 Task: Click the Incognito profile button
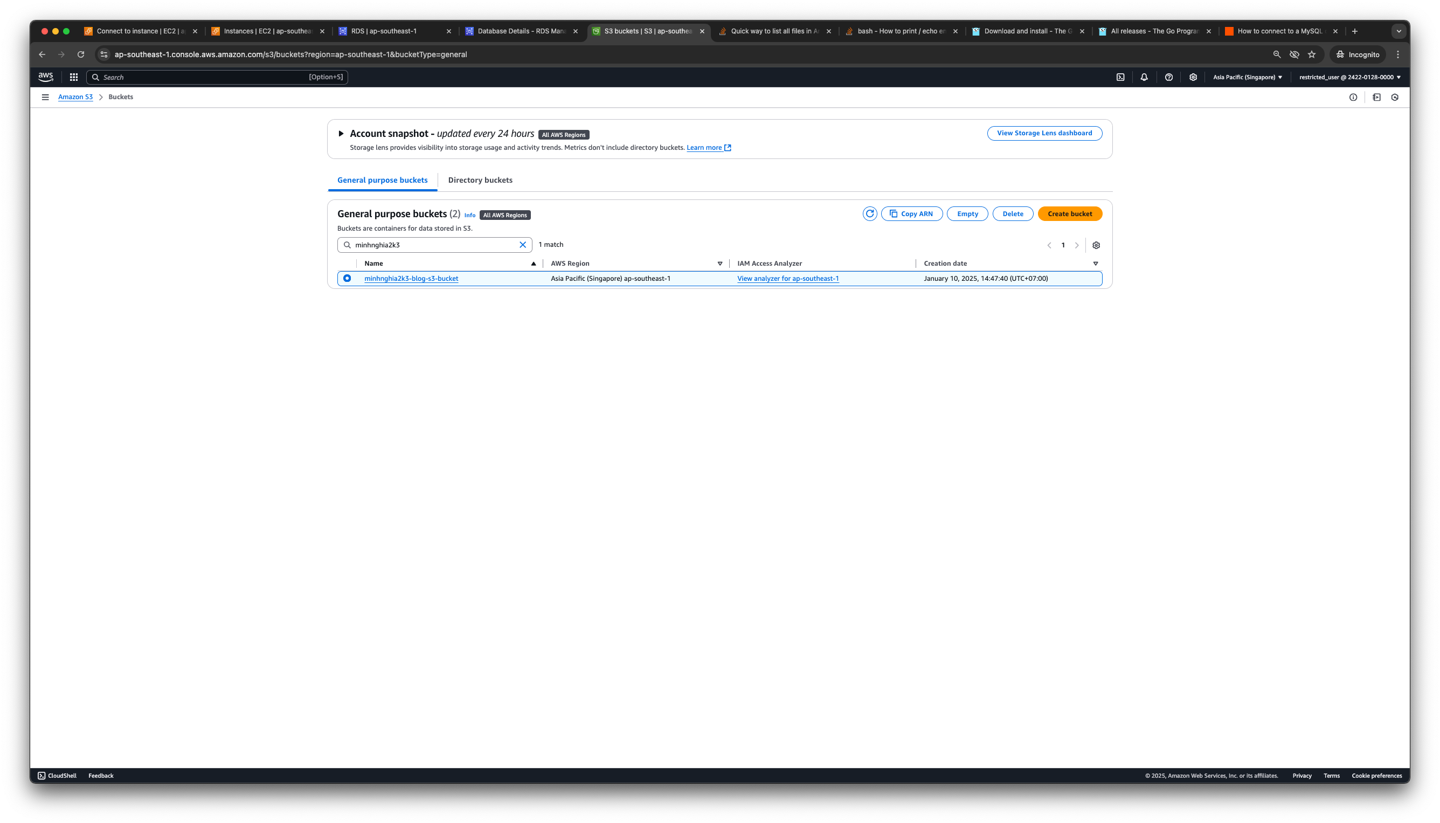1358,55
